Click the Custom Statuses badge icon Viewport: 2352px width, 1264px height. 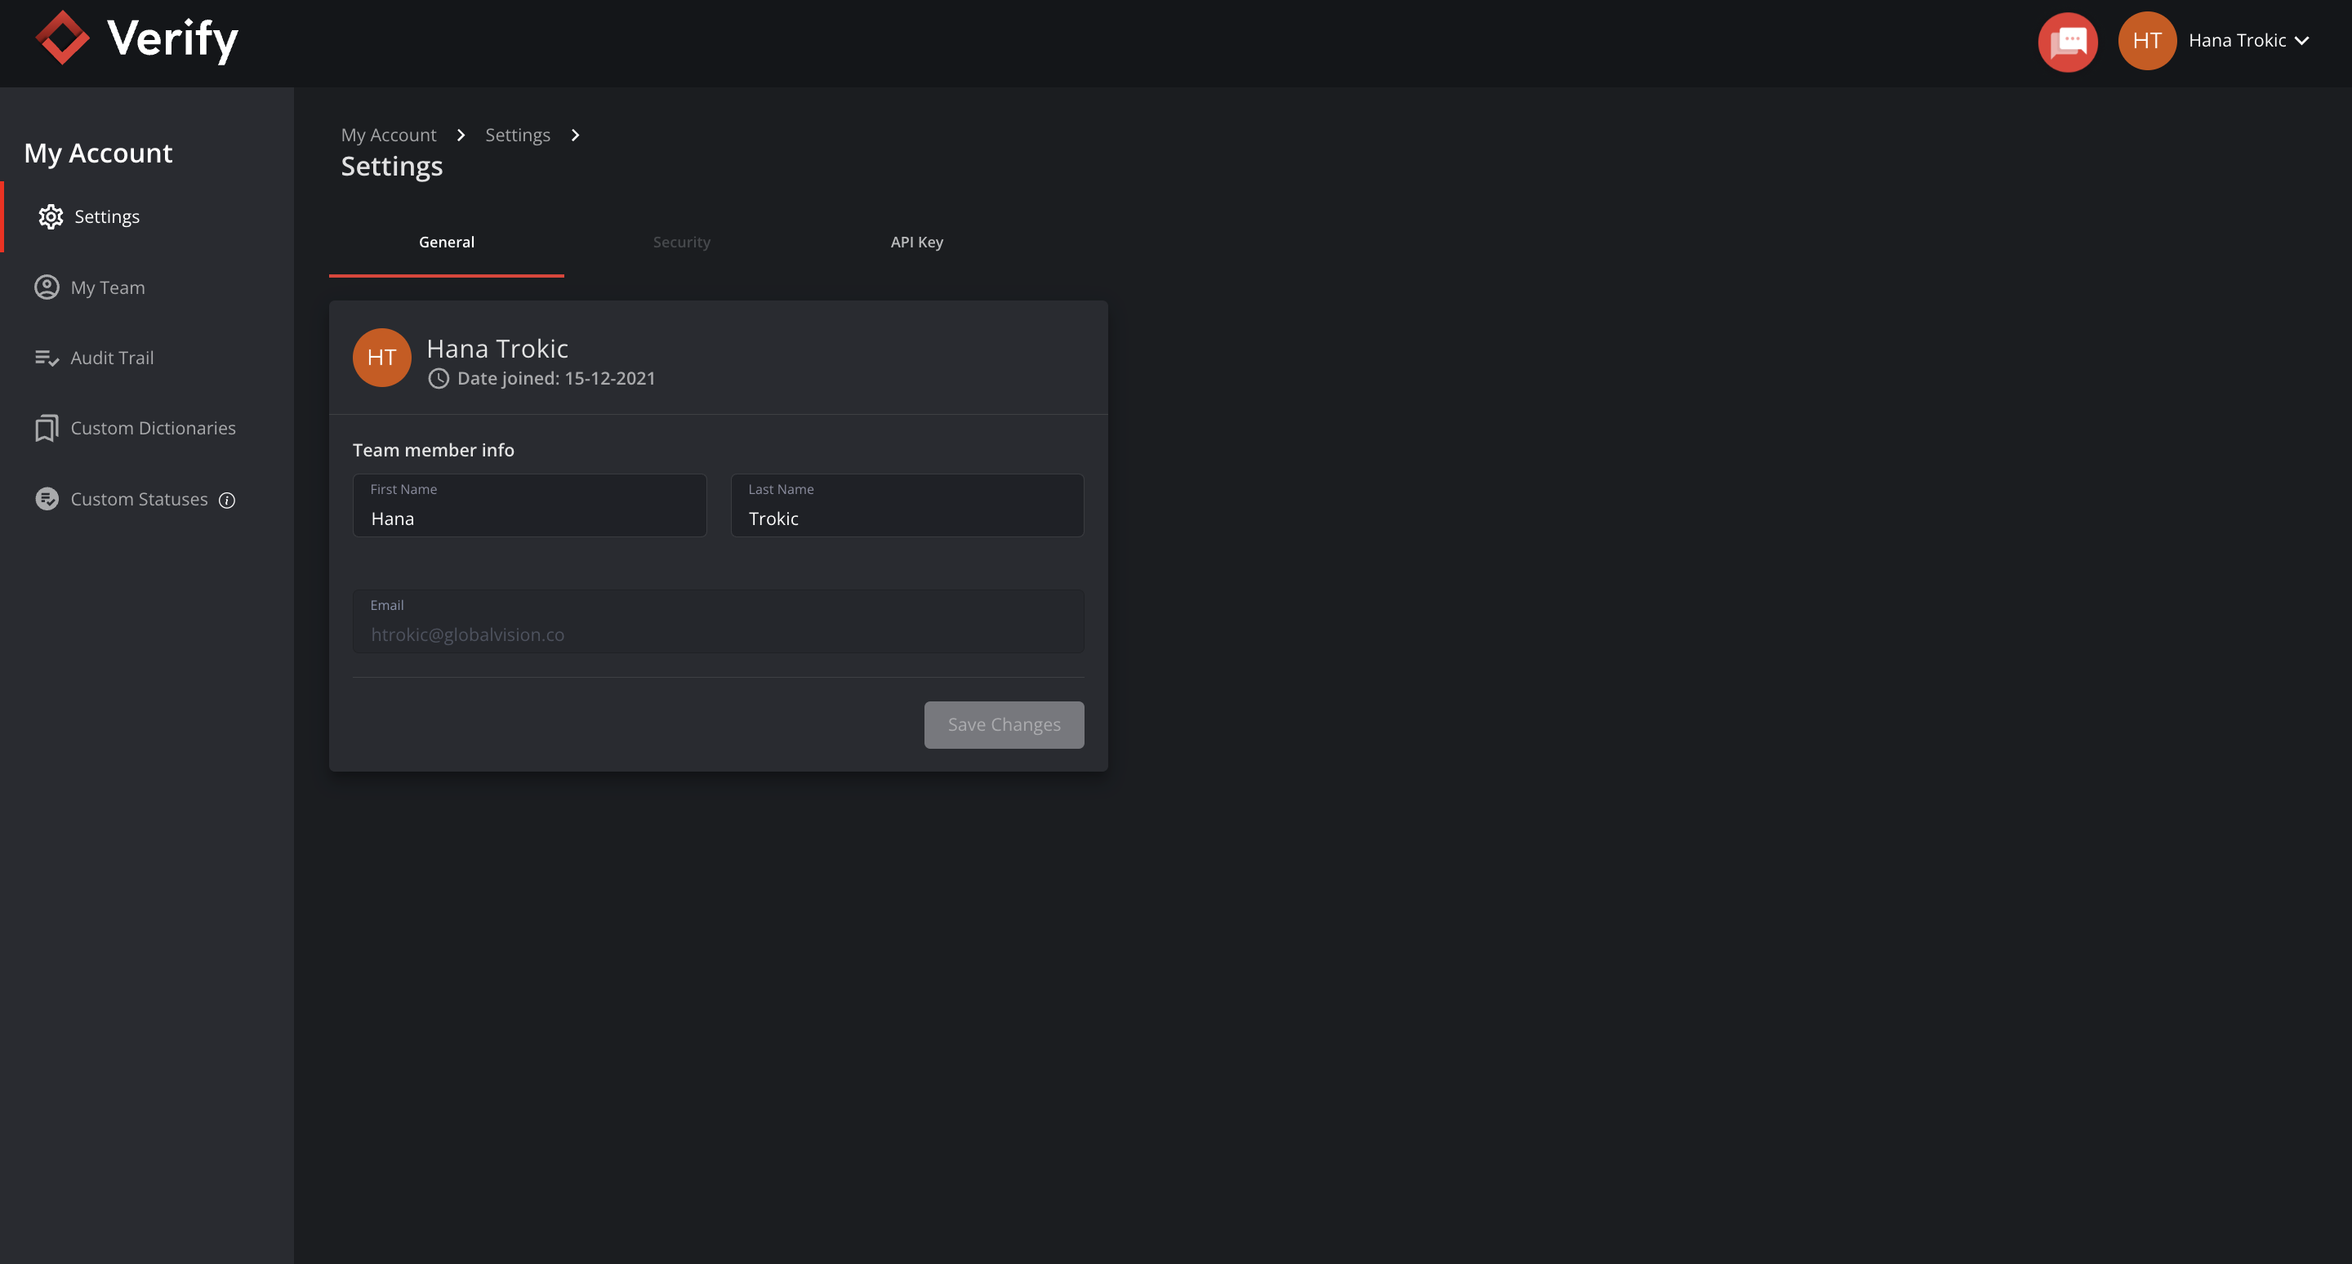click(x=47, y=499)
